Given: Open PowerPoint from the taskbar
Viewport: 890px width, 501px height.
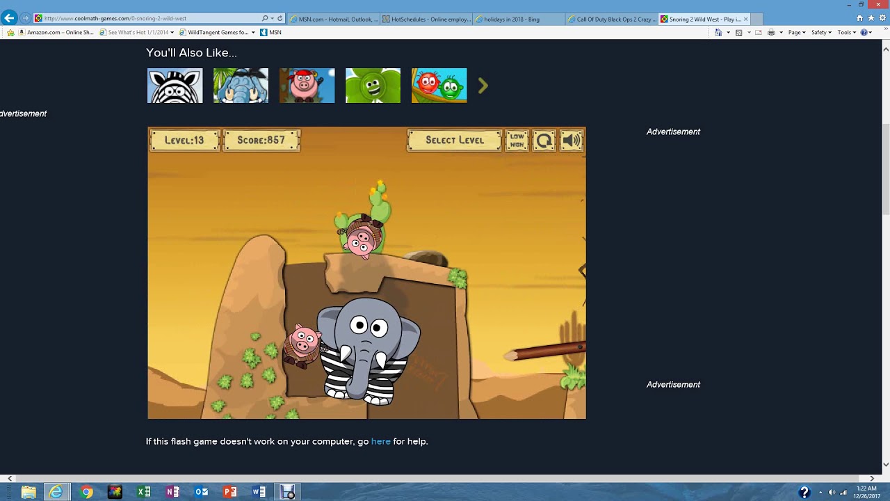Looking at the screenshot, I should click(x=230, y=492).
